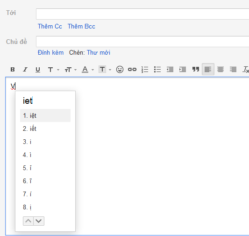Go to next suggestions page
This screenshot has height=236, width=249.
[x=39, y=221]
